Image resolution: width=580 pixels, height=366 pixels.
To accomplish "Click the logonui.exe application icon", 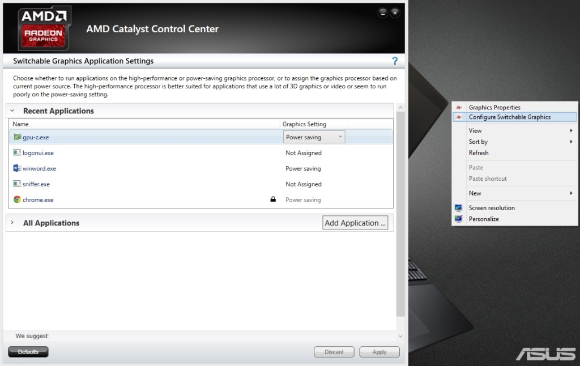I will [x=17, y=152].
